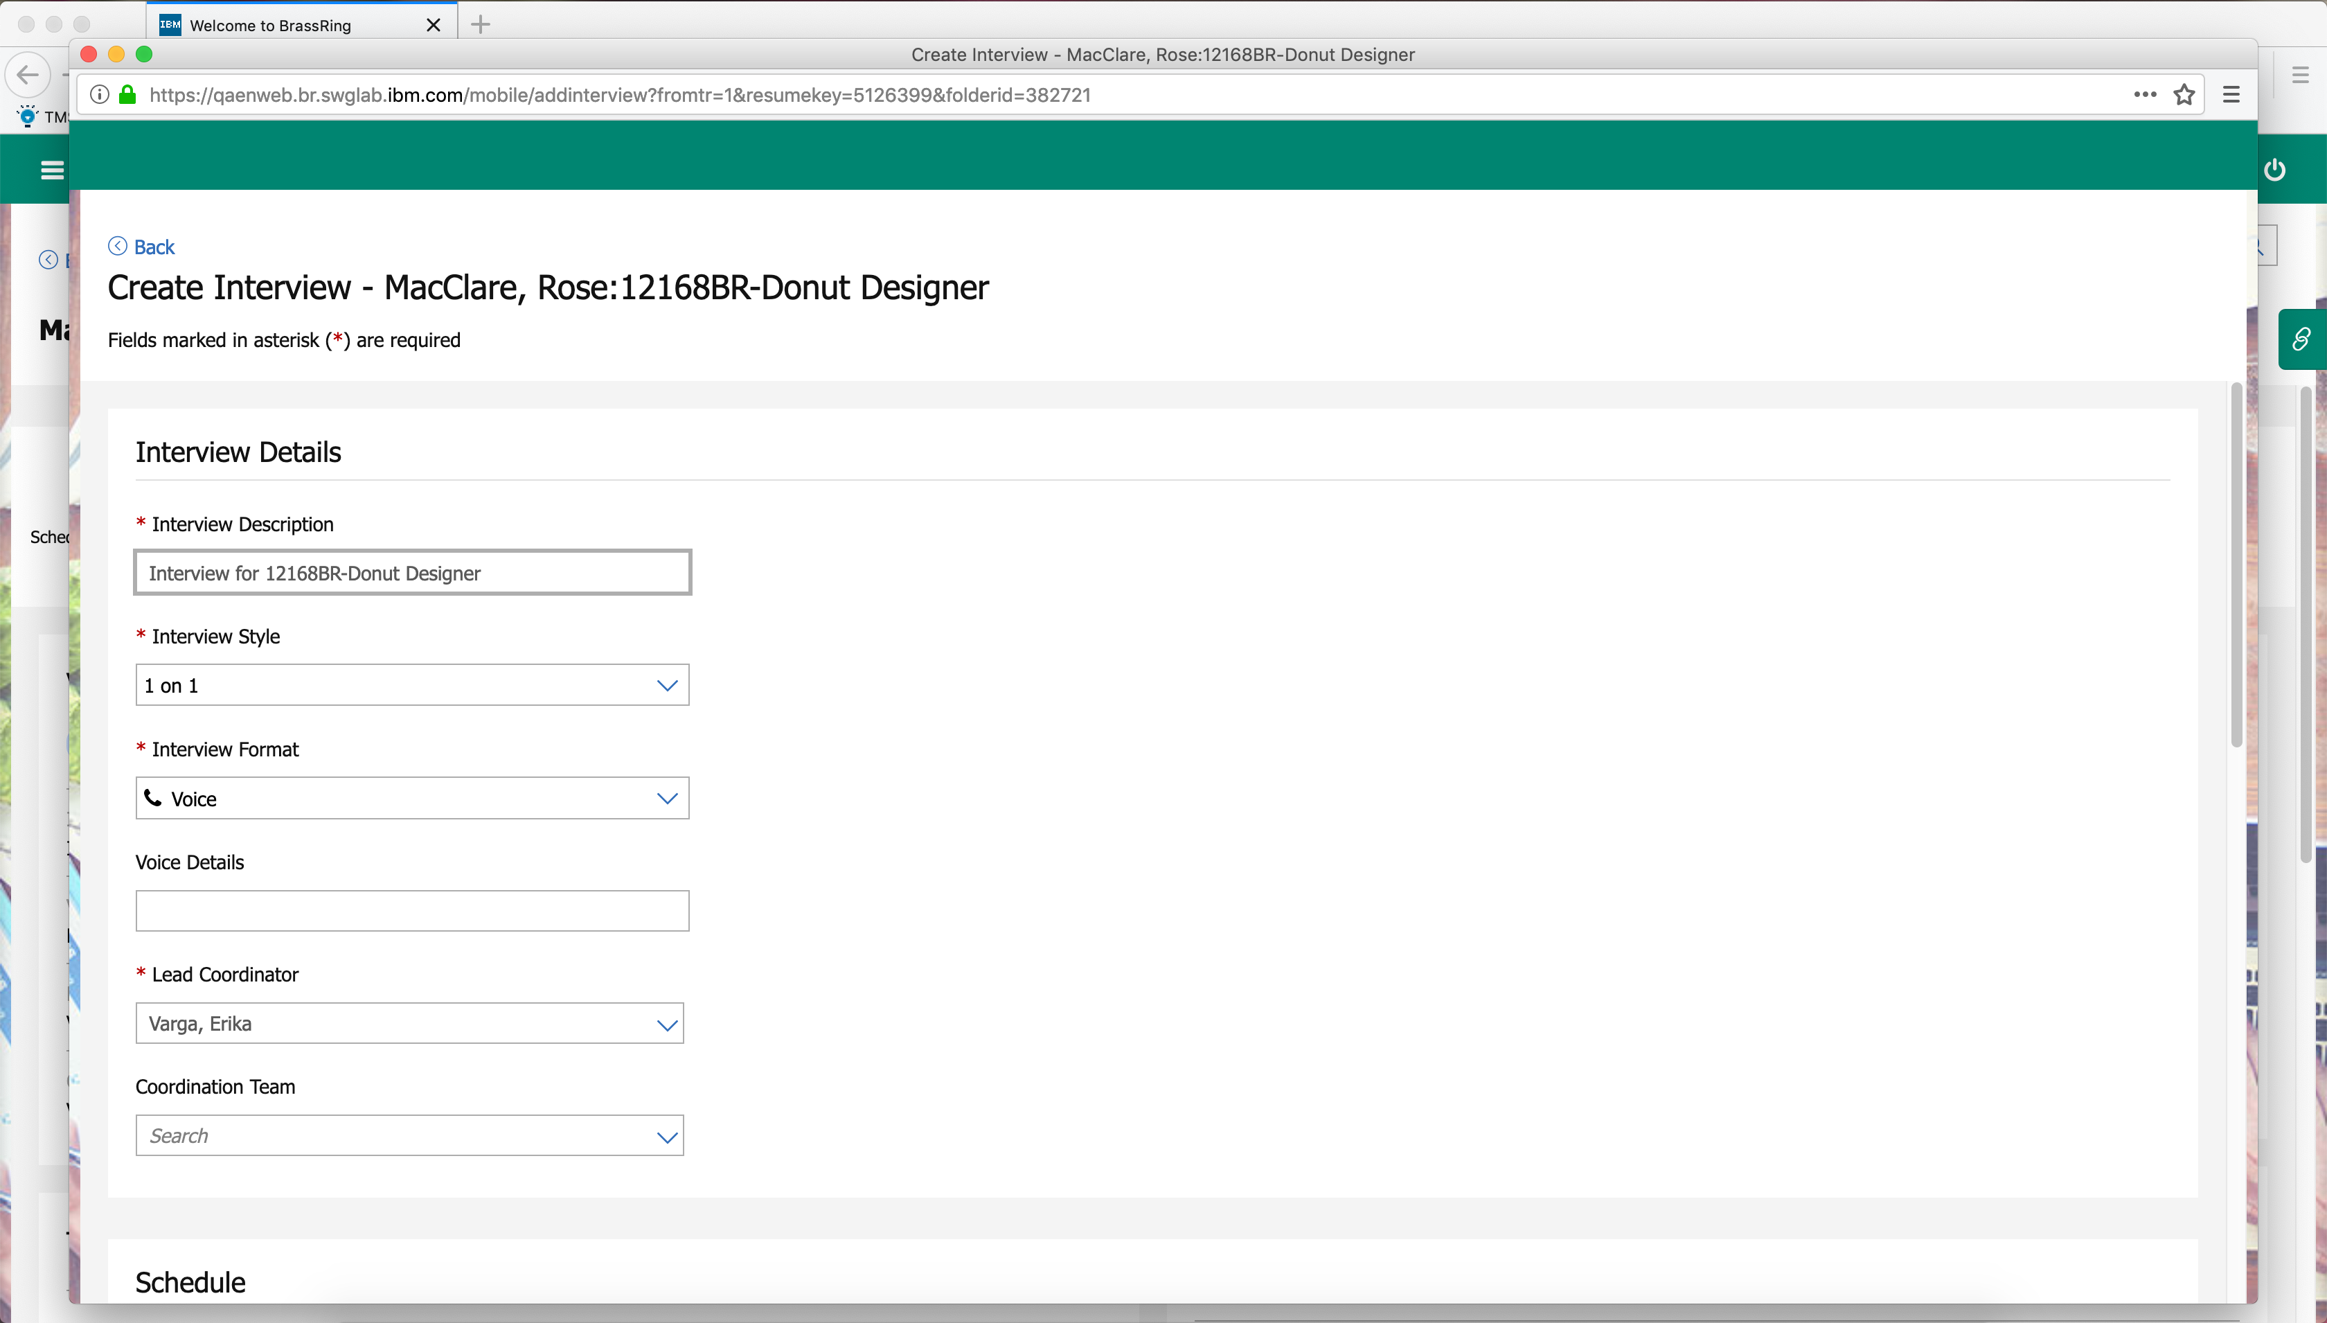Select the Welcome to BrassRing tab
The width and height of the screenshot is (2327, 1323).
(270, 26)
